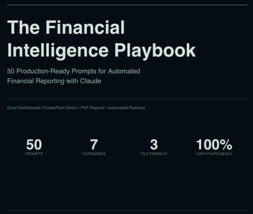The image size is (253, 214).
Task: Select the 'COPY-PASTE READY' label
Action: 214,154
